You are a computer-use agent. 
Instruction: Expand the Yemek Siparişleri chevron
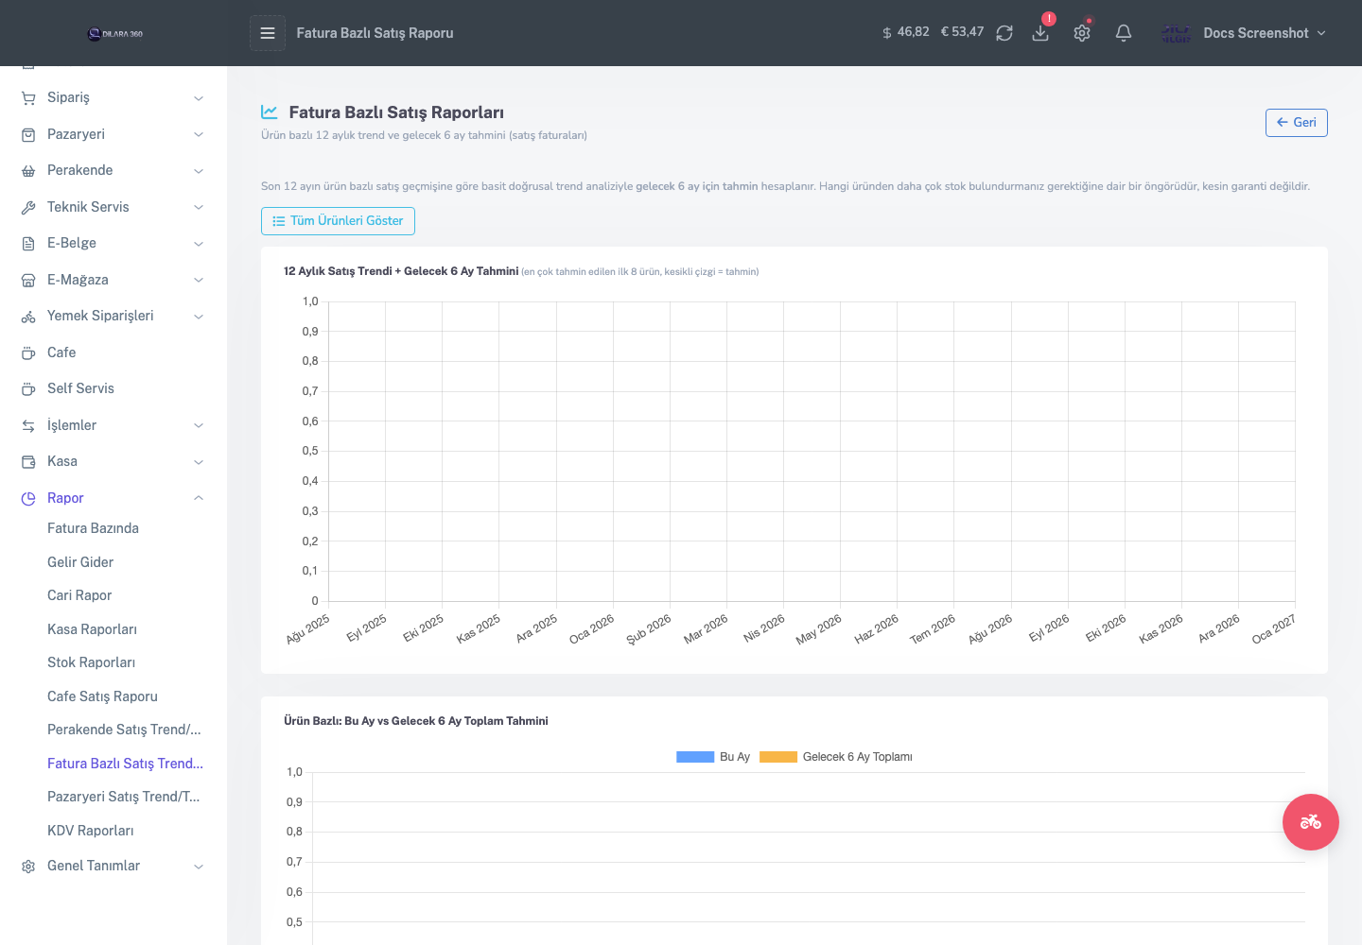click(199, 317)
